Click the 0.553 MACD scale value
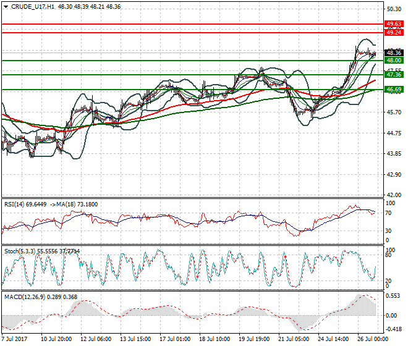 click(393, 296)
